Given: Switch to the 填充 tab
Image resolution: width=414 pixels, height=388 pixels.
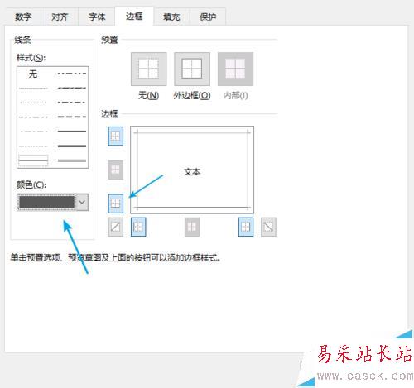Looking at the screenshot, I should coord(171,17).
